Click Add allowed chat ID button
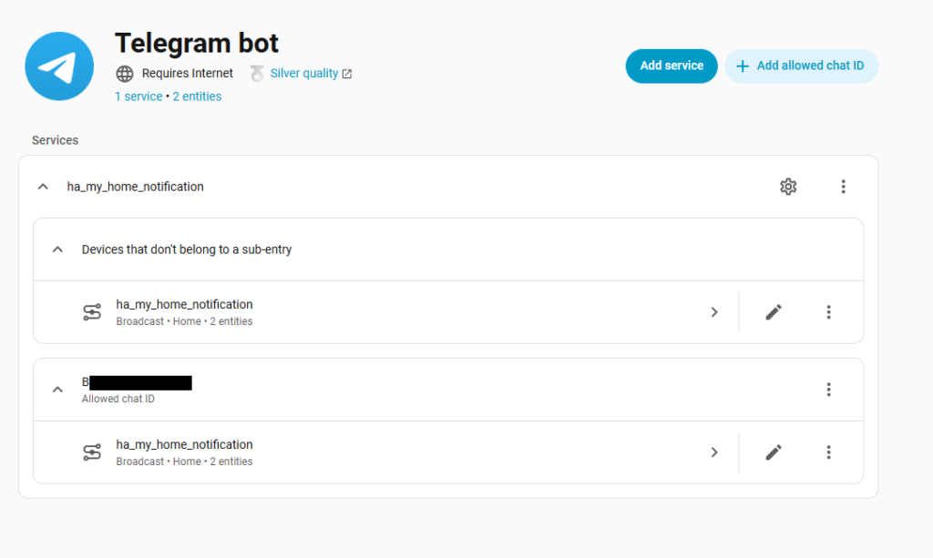The height and width of the screenshot is (558, 933). coord(801,66)
